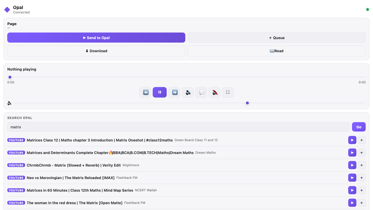This screenshot has height=210, width=373.
Task: Click the playback progress slider handle
Action: (10, 77)
